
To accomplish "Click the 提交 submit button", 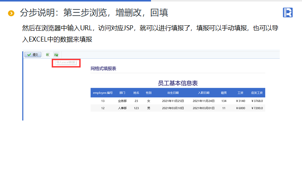I will (33, 55).
